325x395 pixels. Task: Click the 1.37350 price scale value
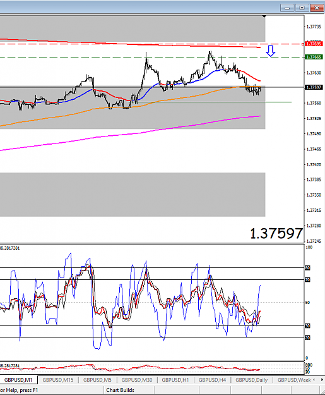[314, 195]
